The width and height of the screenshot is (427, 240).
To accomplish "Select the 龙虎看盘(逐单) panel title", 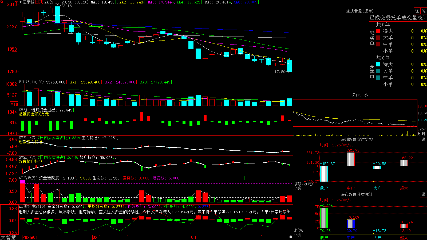I will click(360, 11).
